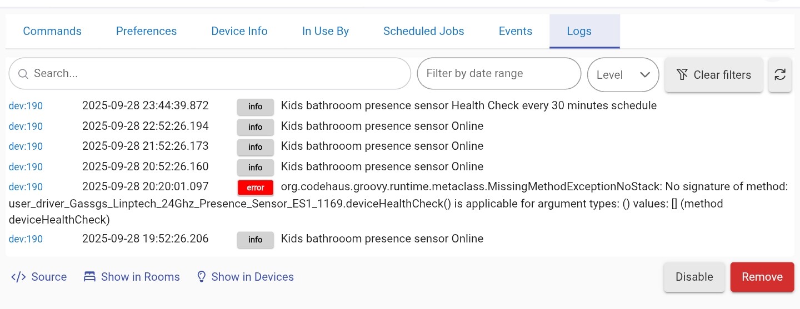This screenshot has height=309, width=800.
Task: Focus the log Search field
Action: tap(217, 73)
